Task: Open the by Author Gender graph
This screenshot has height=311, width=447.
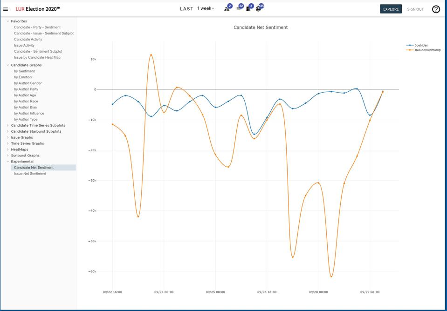Action: (28, 83)
